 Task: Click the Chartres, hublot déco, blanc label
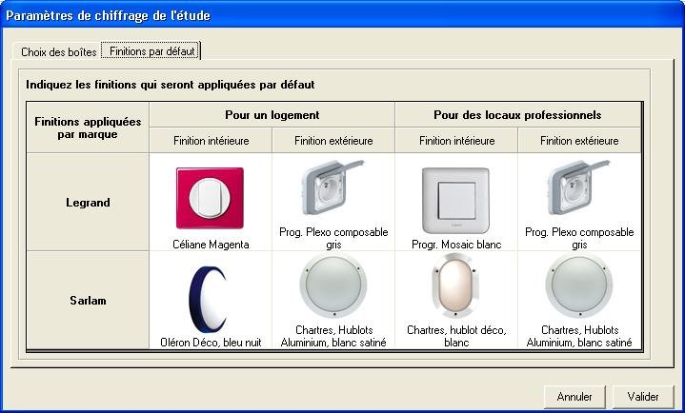[x=456, y=336]
